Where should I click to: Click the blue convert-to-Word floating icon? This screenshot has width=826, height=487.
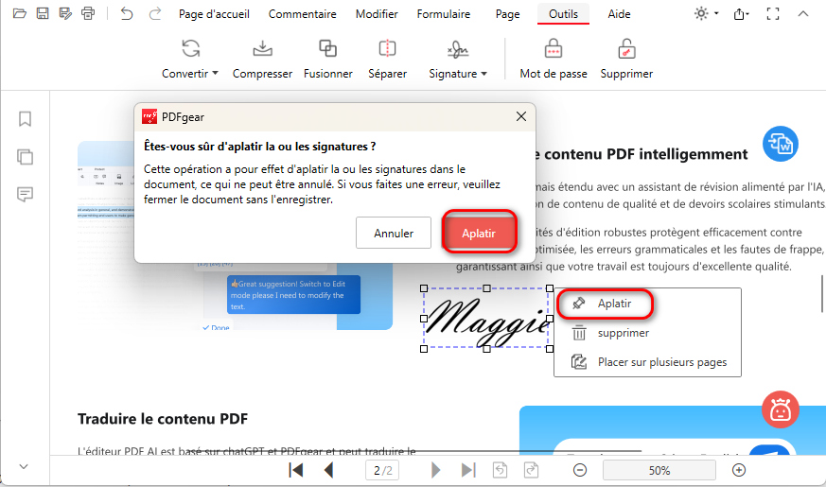tap(781, 144)
